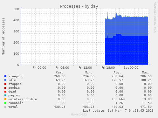Click the runnable maximum value 11.50
The image size is (158, 118).
click(147, 103)
